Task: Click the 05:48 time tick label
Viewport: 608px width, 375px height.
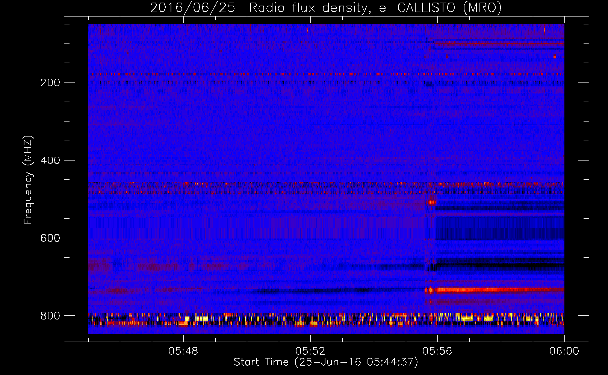Action: click(183, 351)
